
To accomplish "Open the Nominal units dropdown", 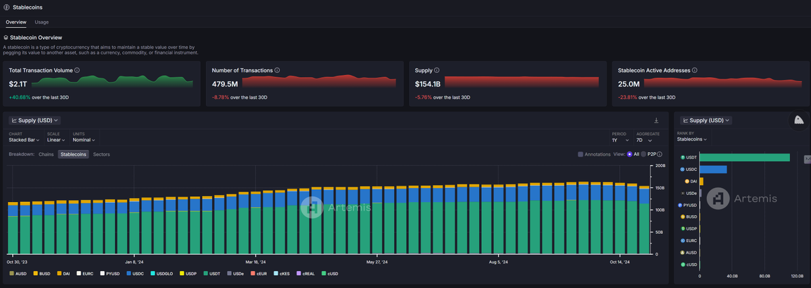I will 85,140.
